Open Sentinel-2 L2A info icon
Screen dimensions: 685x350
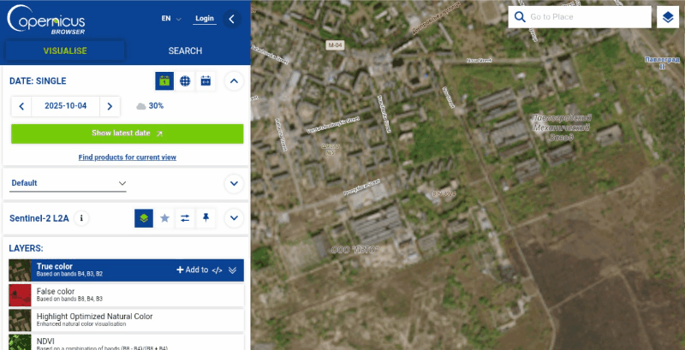tap(82, 218)
